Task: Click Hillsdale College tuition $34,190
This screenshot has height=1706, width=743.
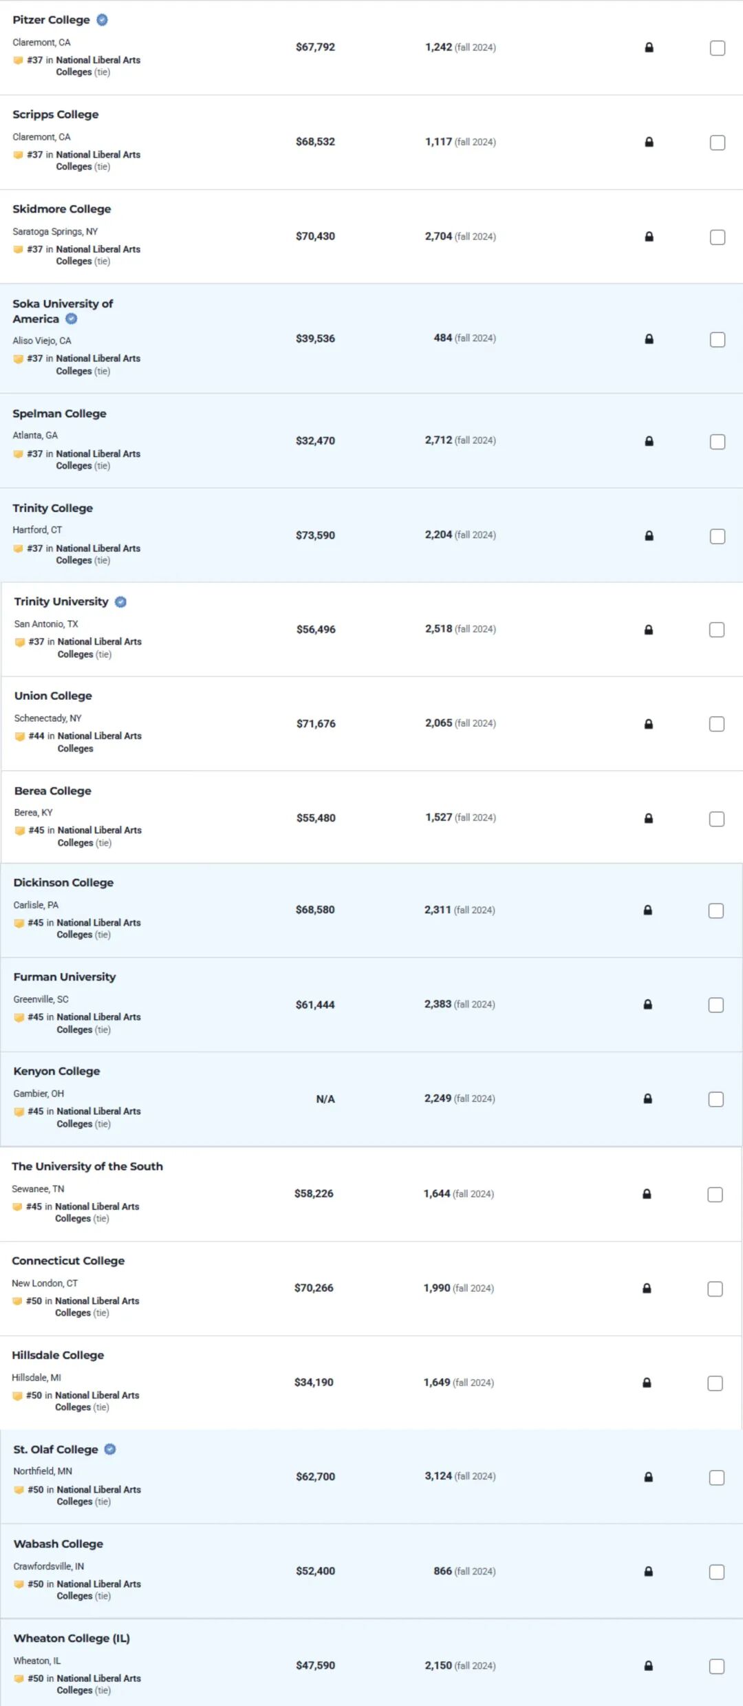Action: [314, 1382]
